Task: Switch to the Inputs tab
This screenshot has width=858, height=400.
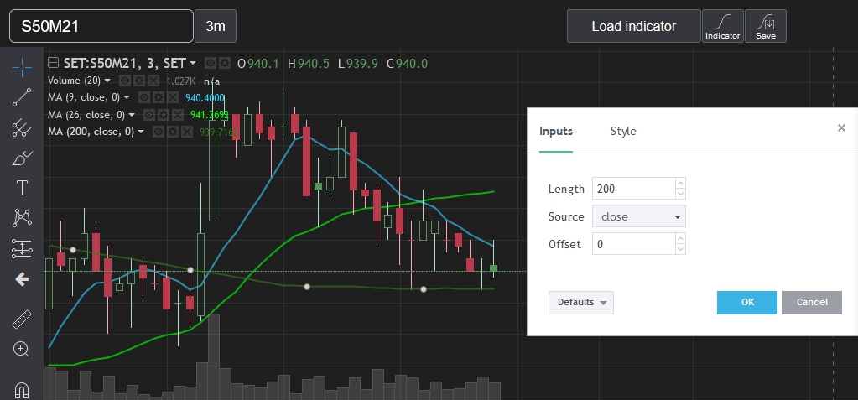Action: point(556,132)
